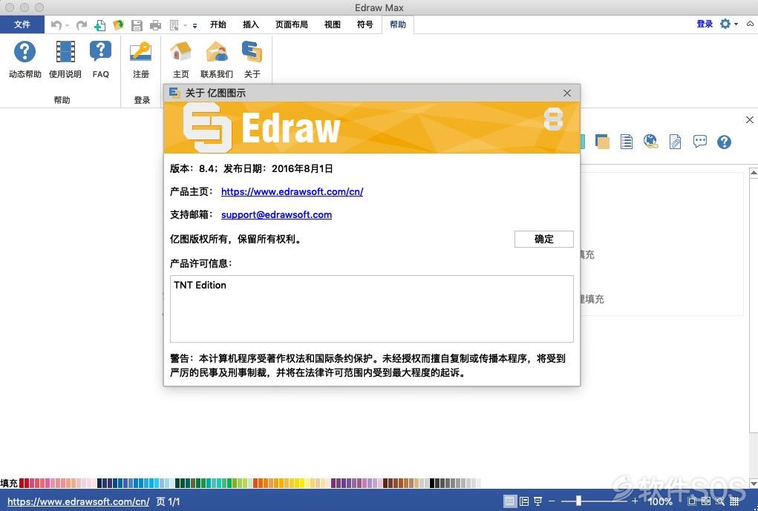Click zoom to selection magnifier icon

point(720,501)
